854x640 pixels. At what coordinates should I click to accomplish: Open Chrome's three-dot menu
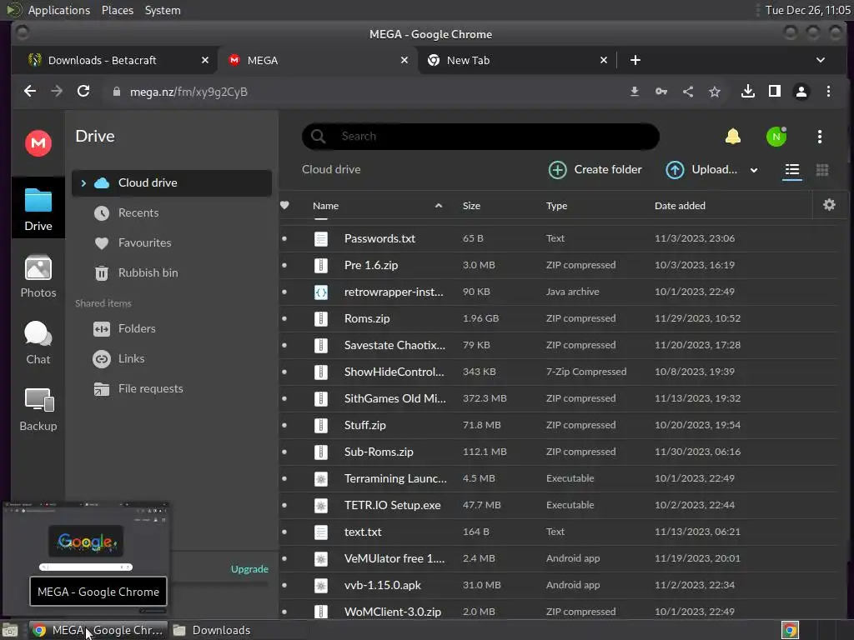coord(828,92)
